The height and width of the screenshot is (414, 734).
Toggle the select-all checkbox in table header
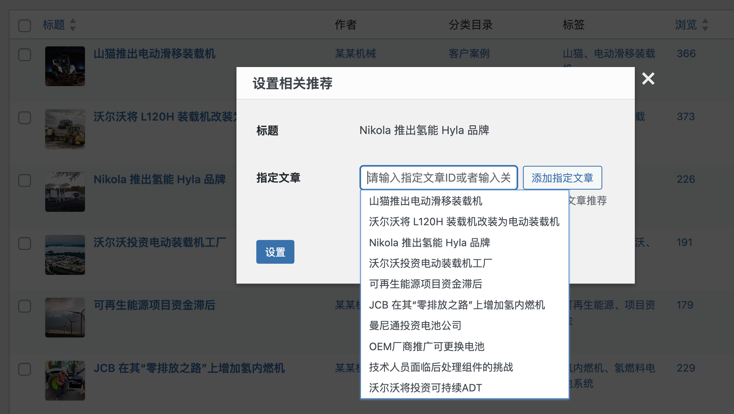25,26
